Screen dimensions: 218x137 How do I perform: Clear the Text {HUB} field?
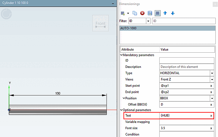click(211, 116)
